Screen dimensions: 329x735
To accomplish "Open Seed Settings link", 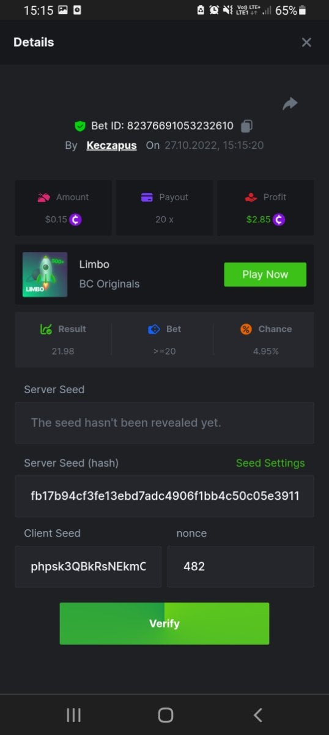I will coord(270,463).
